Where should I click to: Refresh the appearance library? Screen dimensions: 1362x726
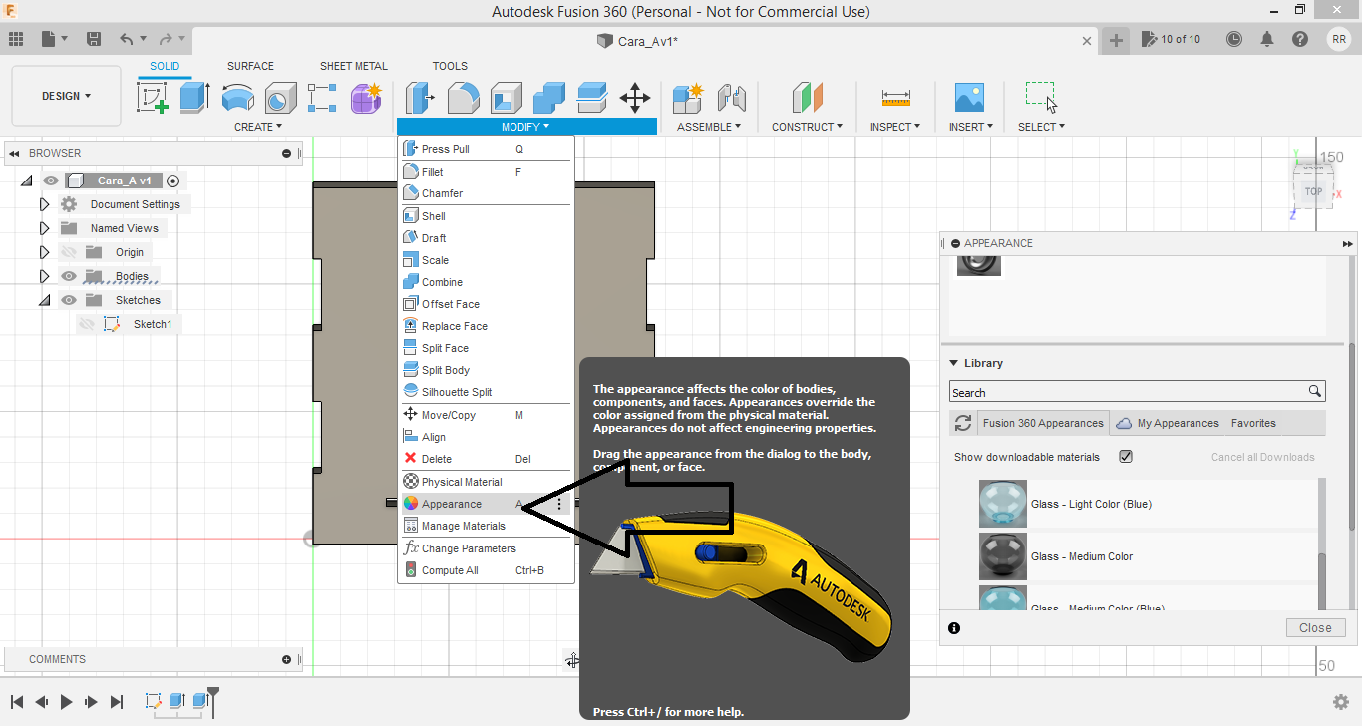tap(963, 423)
